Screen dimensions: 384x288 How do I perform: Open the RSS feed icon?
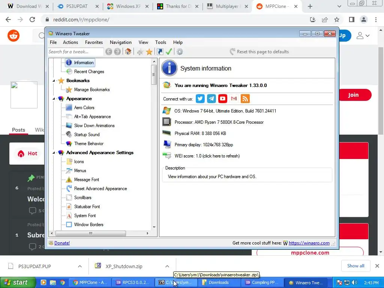point(245,99)
